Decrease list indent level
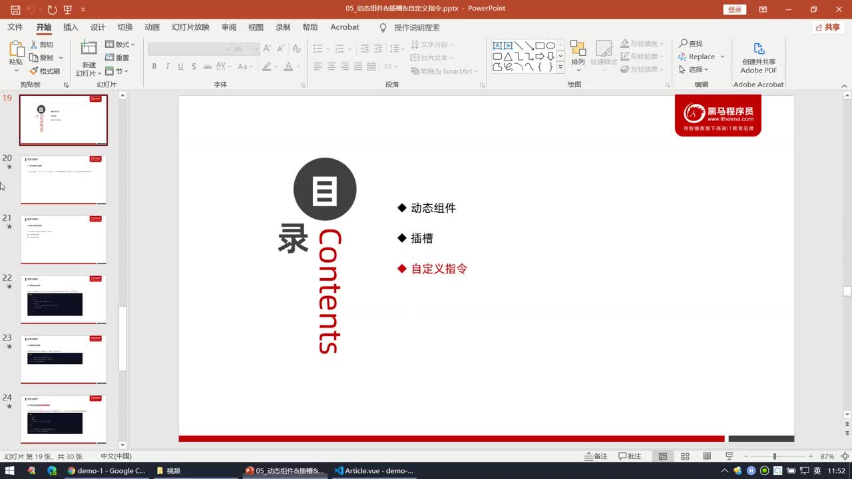Viewport: 852px width, 479px height. pos(365,49)
